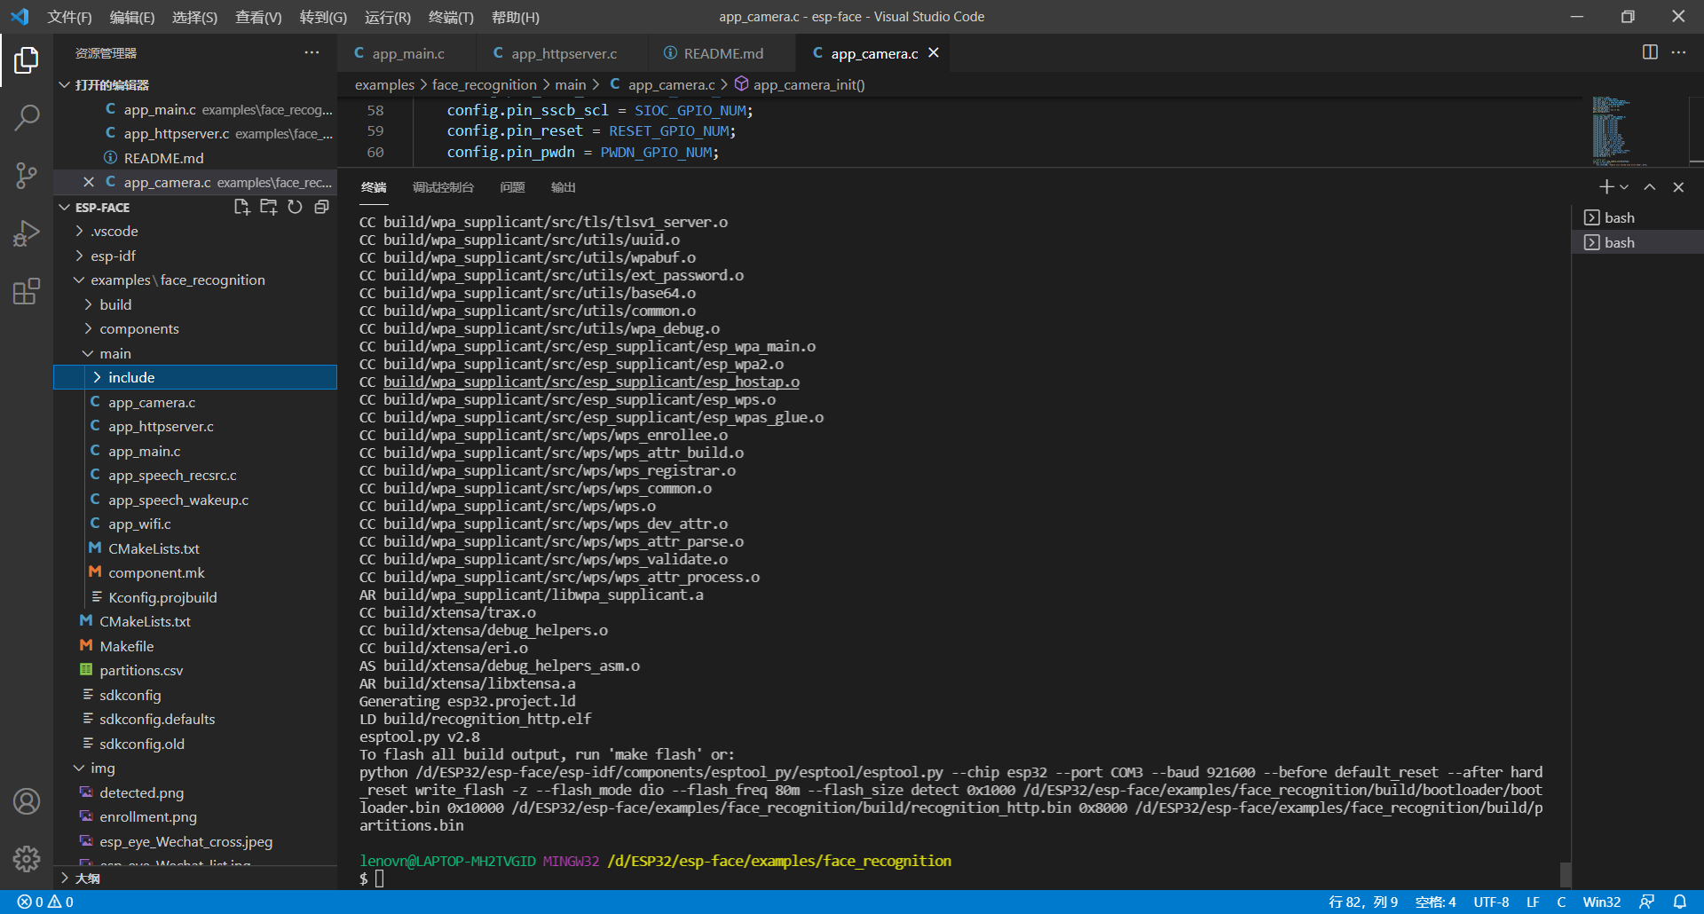1704x914 pixels.
Task: Open the 帮助(H) menu
Action: click(x=515, y=17)
